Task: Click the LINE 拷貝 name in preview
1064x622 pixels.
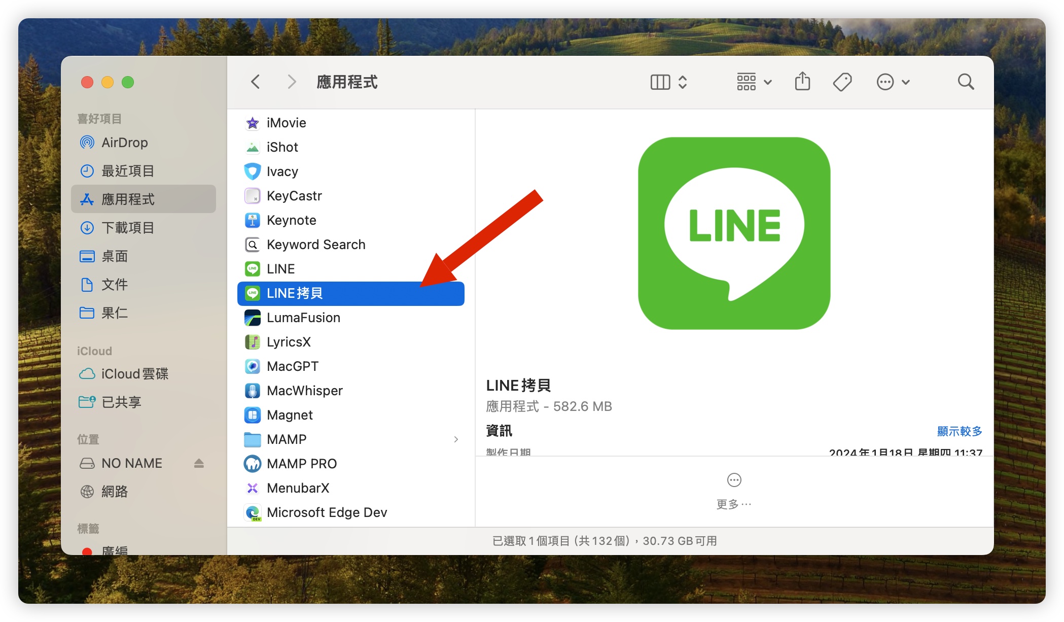Action: click(518, 386)
